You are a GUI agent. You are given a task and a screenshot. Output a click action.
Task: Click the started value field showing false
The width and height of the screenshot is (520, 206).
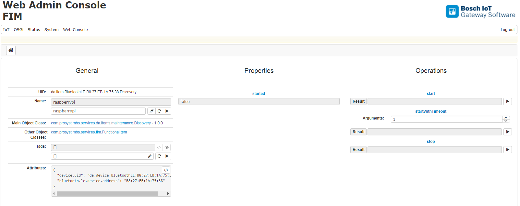click(x=259, y=101)
